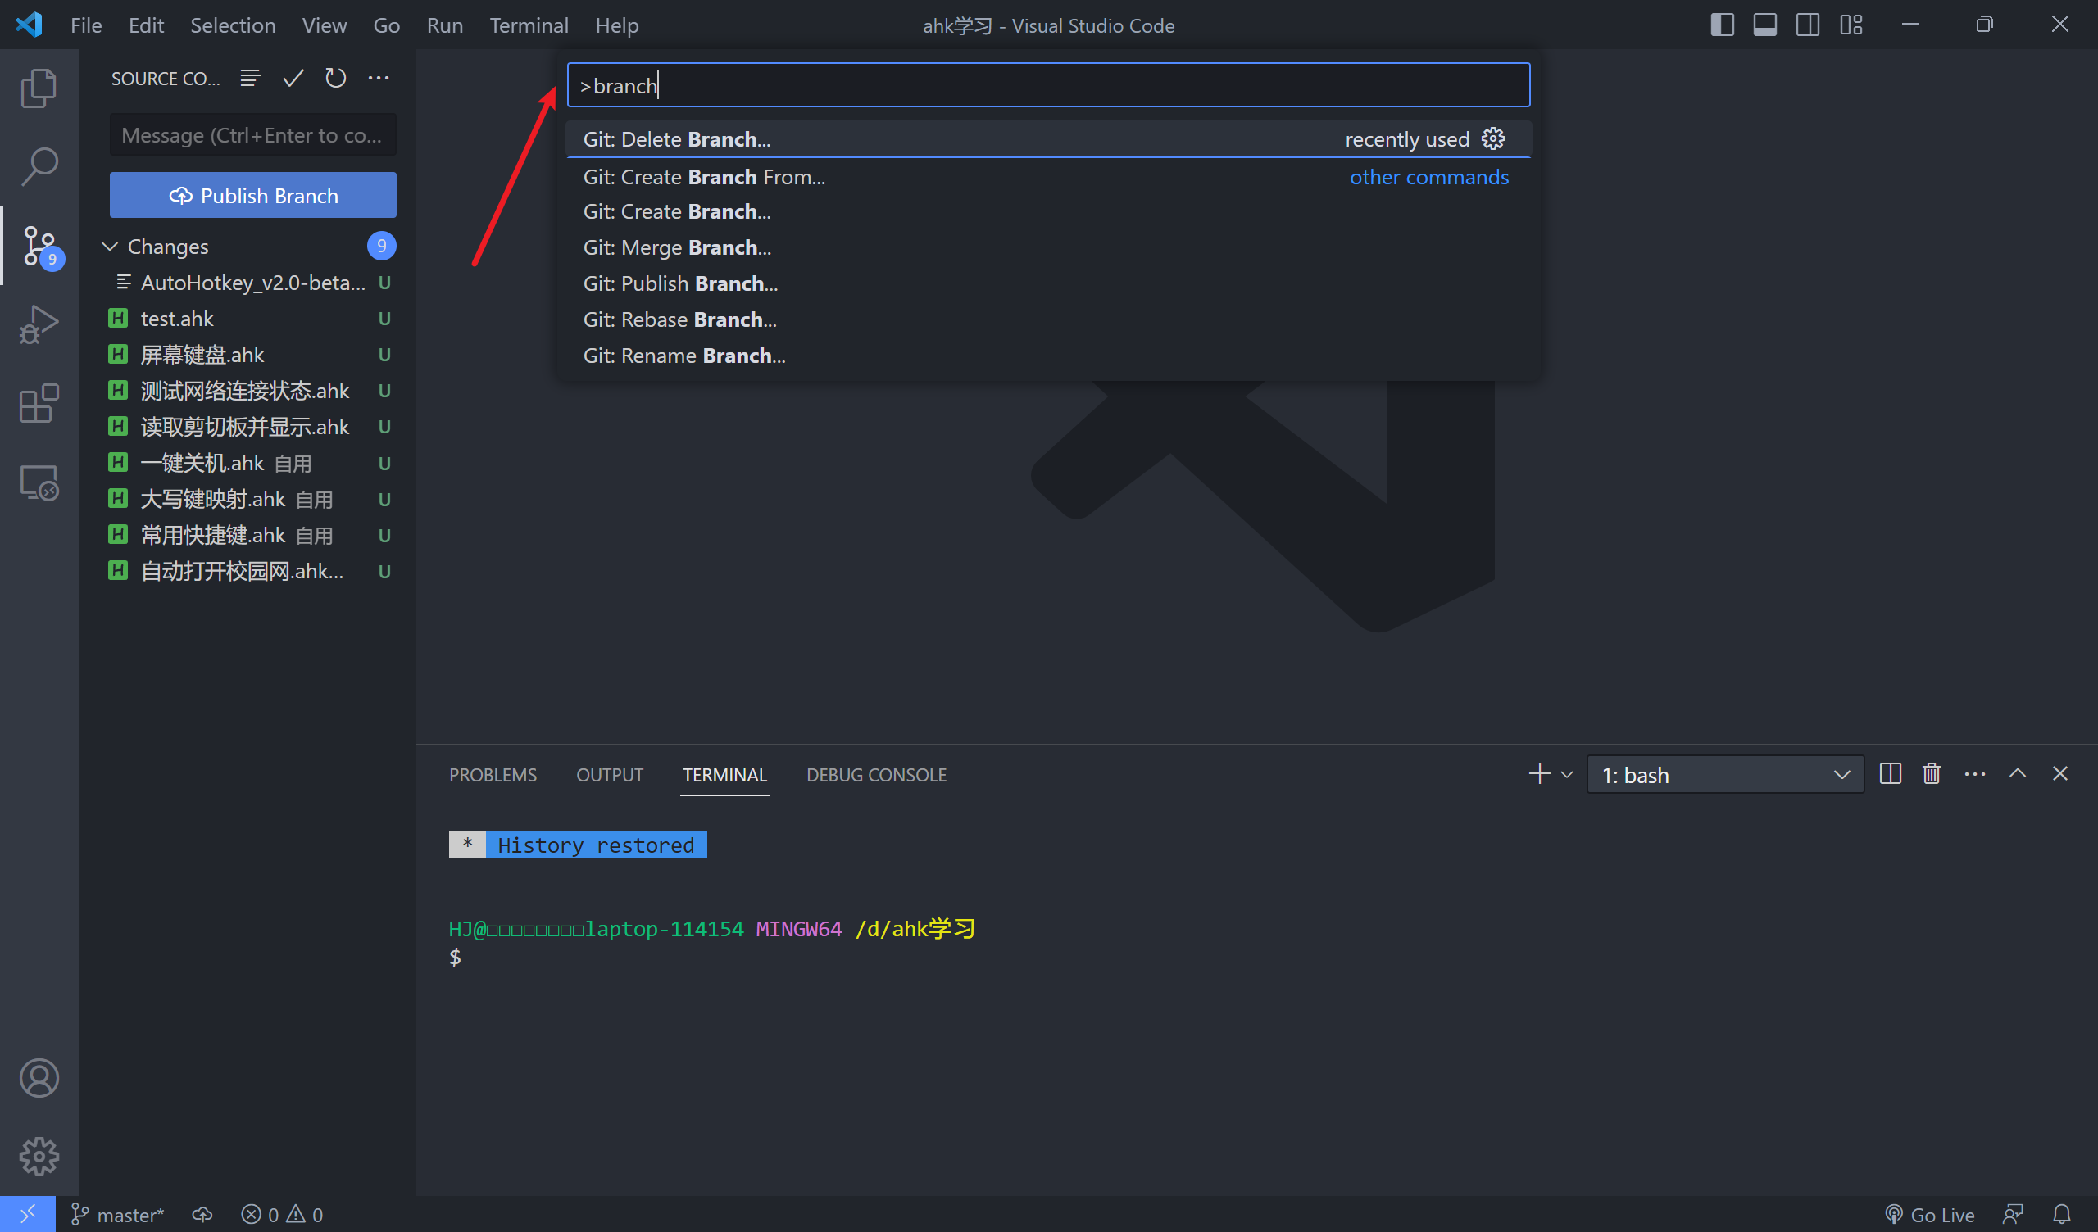Refresh source control with the circular arrow
This screenshot has height=1232, width=2098.
point(335,79)
